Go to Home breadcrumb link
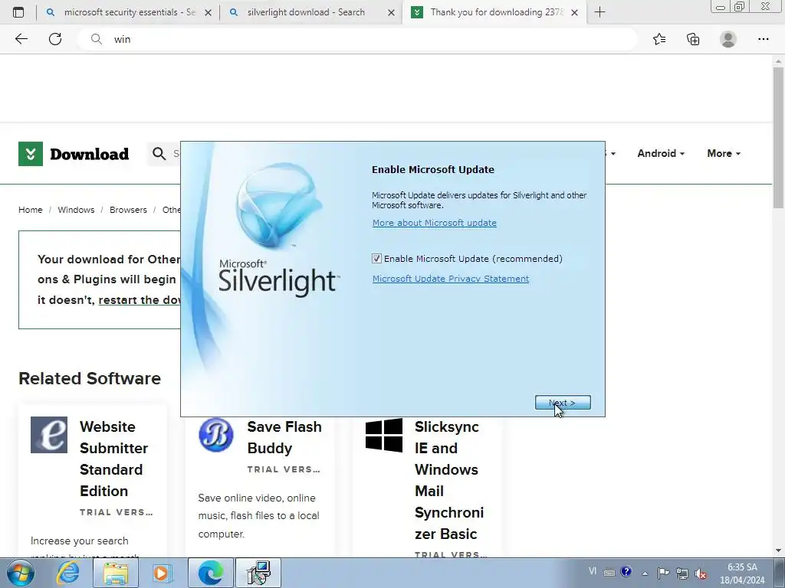The height and width of the screenshot is (588, 785). click(x=31, y=210)
